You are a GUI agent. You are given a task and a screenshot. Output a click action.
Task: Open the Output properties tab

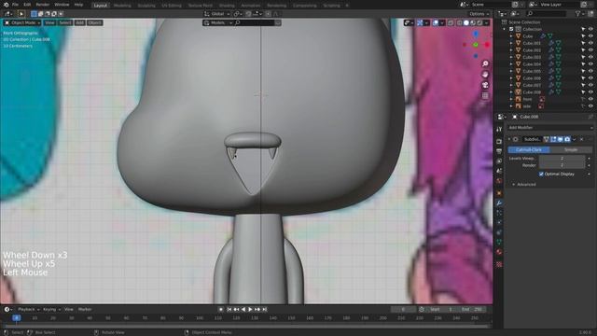(499, 151)
